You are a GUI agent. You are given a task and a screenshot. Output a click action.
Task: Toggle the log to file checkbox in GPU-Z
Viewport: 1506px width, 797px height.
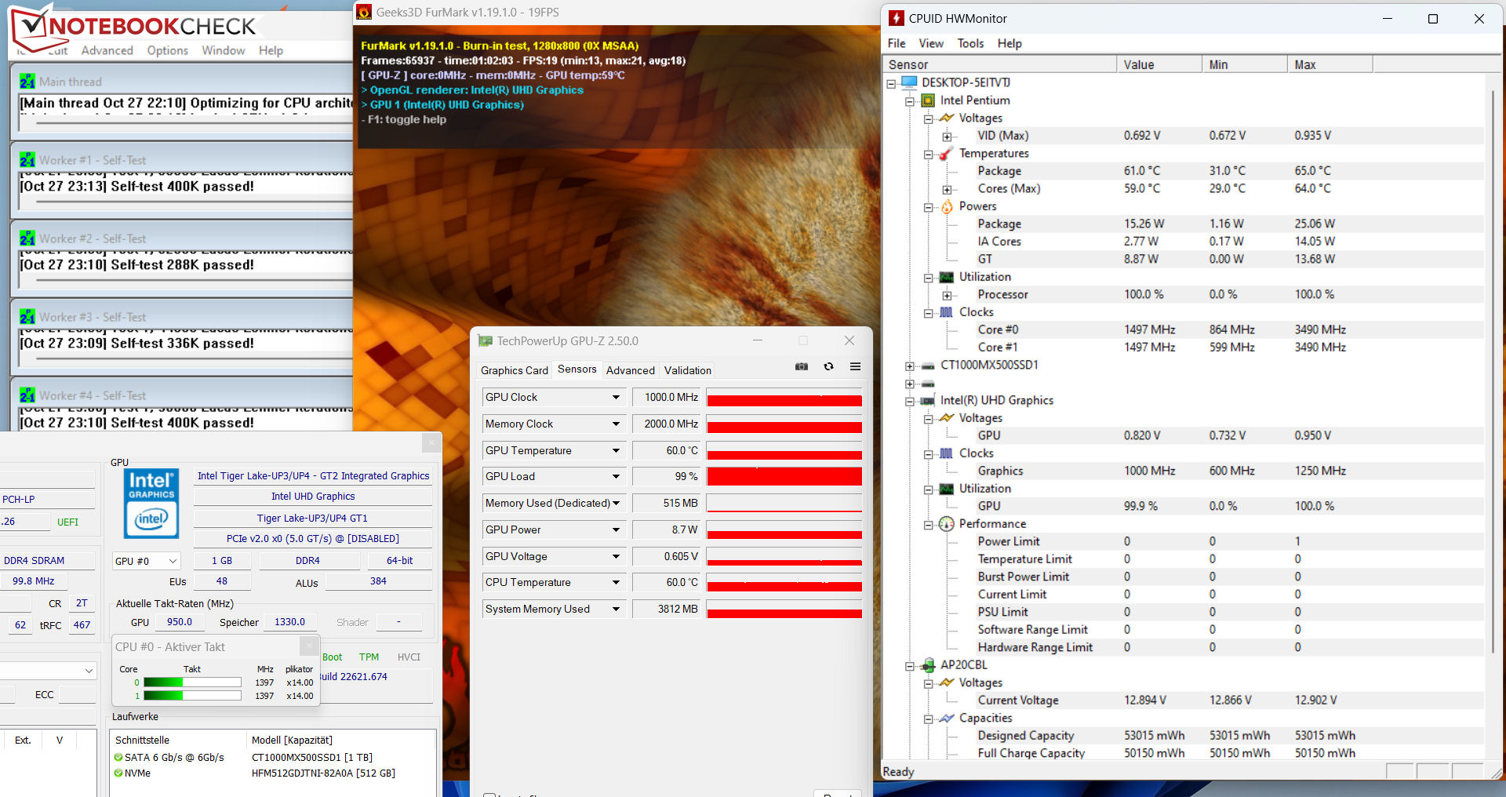pyautogui.click(x=489, y=794)
